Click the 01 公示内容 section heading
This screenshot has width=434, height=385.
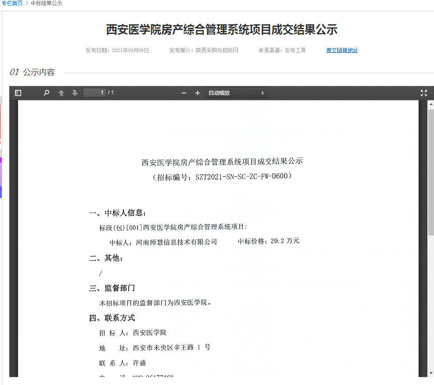point(32,72)
